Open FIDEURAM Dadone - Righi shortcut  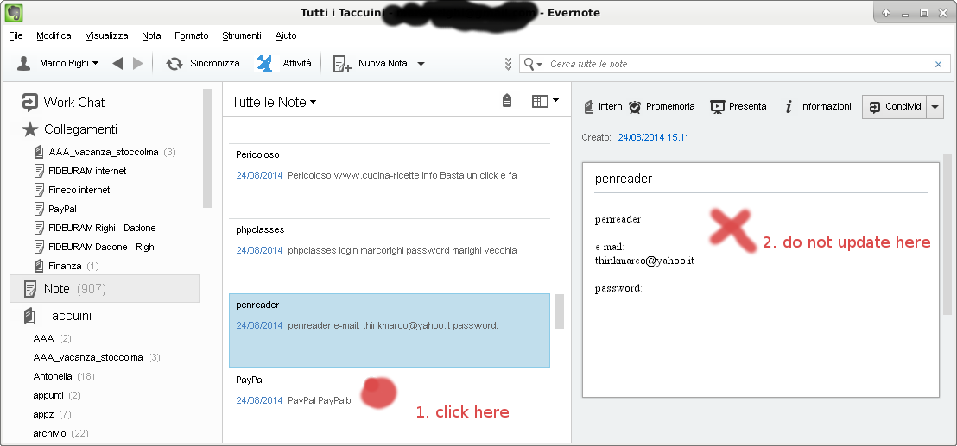tap(95, 247)
